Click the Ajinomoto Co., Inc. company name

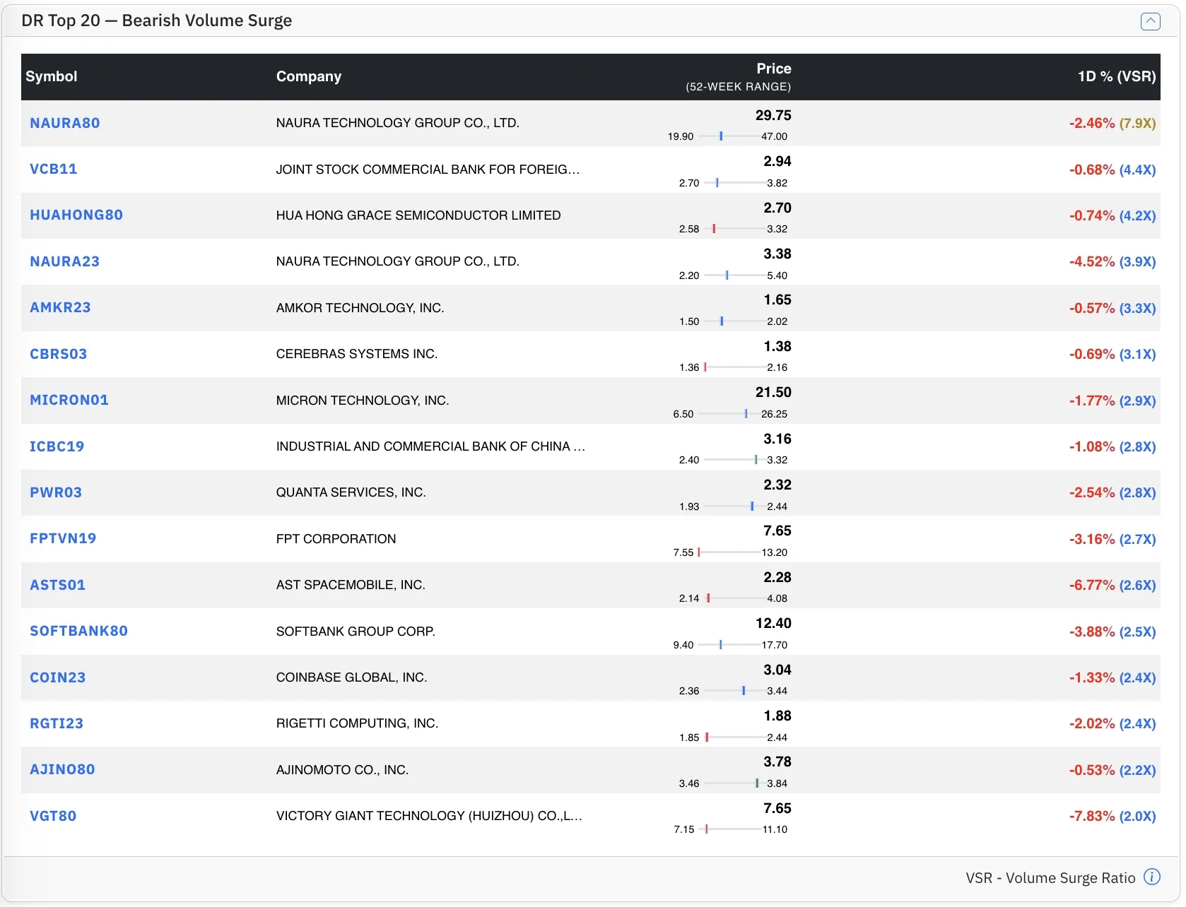[342, 770]
